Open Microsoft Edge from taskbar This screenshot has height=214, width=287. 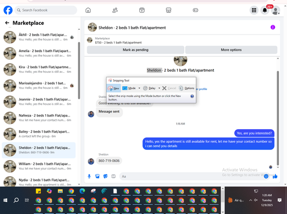pyautogui.click(x=82, y=191)
